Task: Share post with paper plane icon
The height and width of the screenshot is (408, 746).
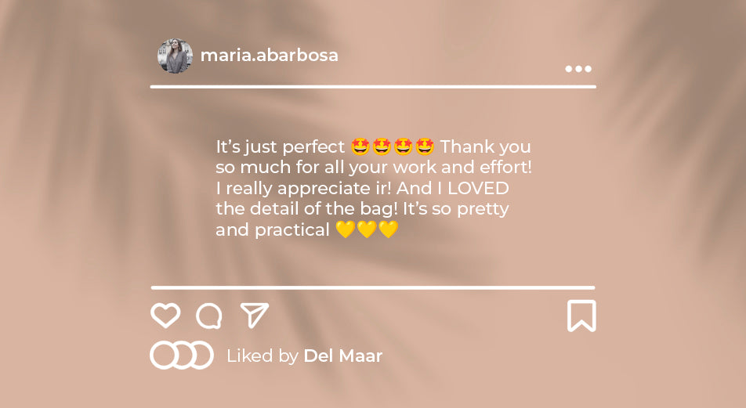Action: pos(255,315)
